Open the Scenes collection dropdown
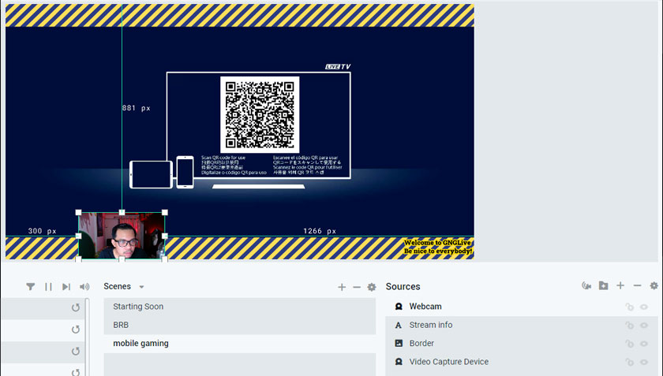 coord(141,287)
